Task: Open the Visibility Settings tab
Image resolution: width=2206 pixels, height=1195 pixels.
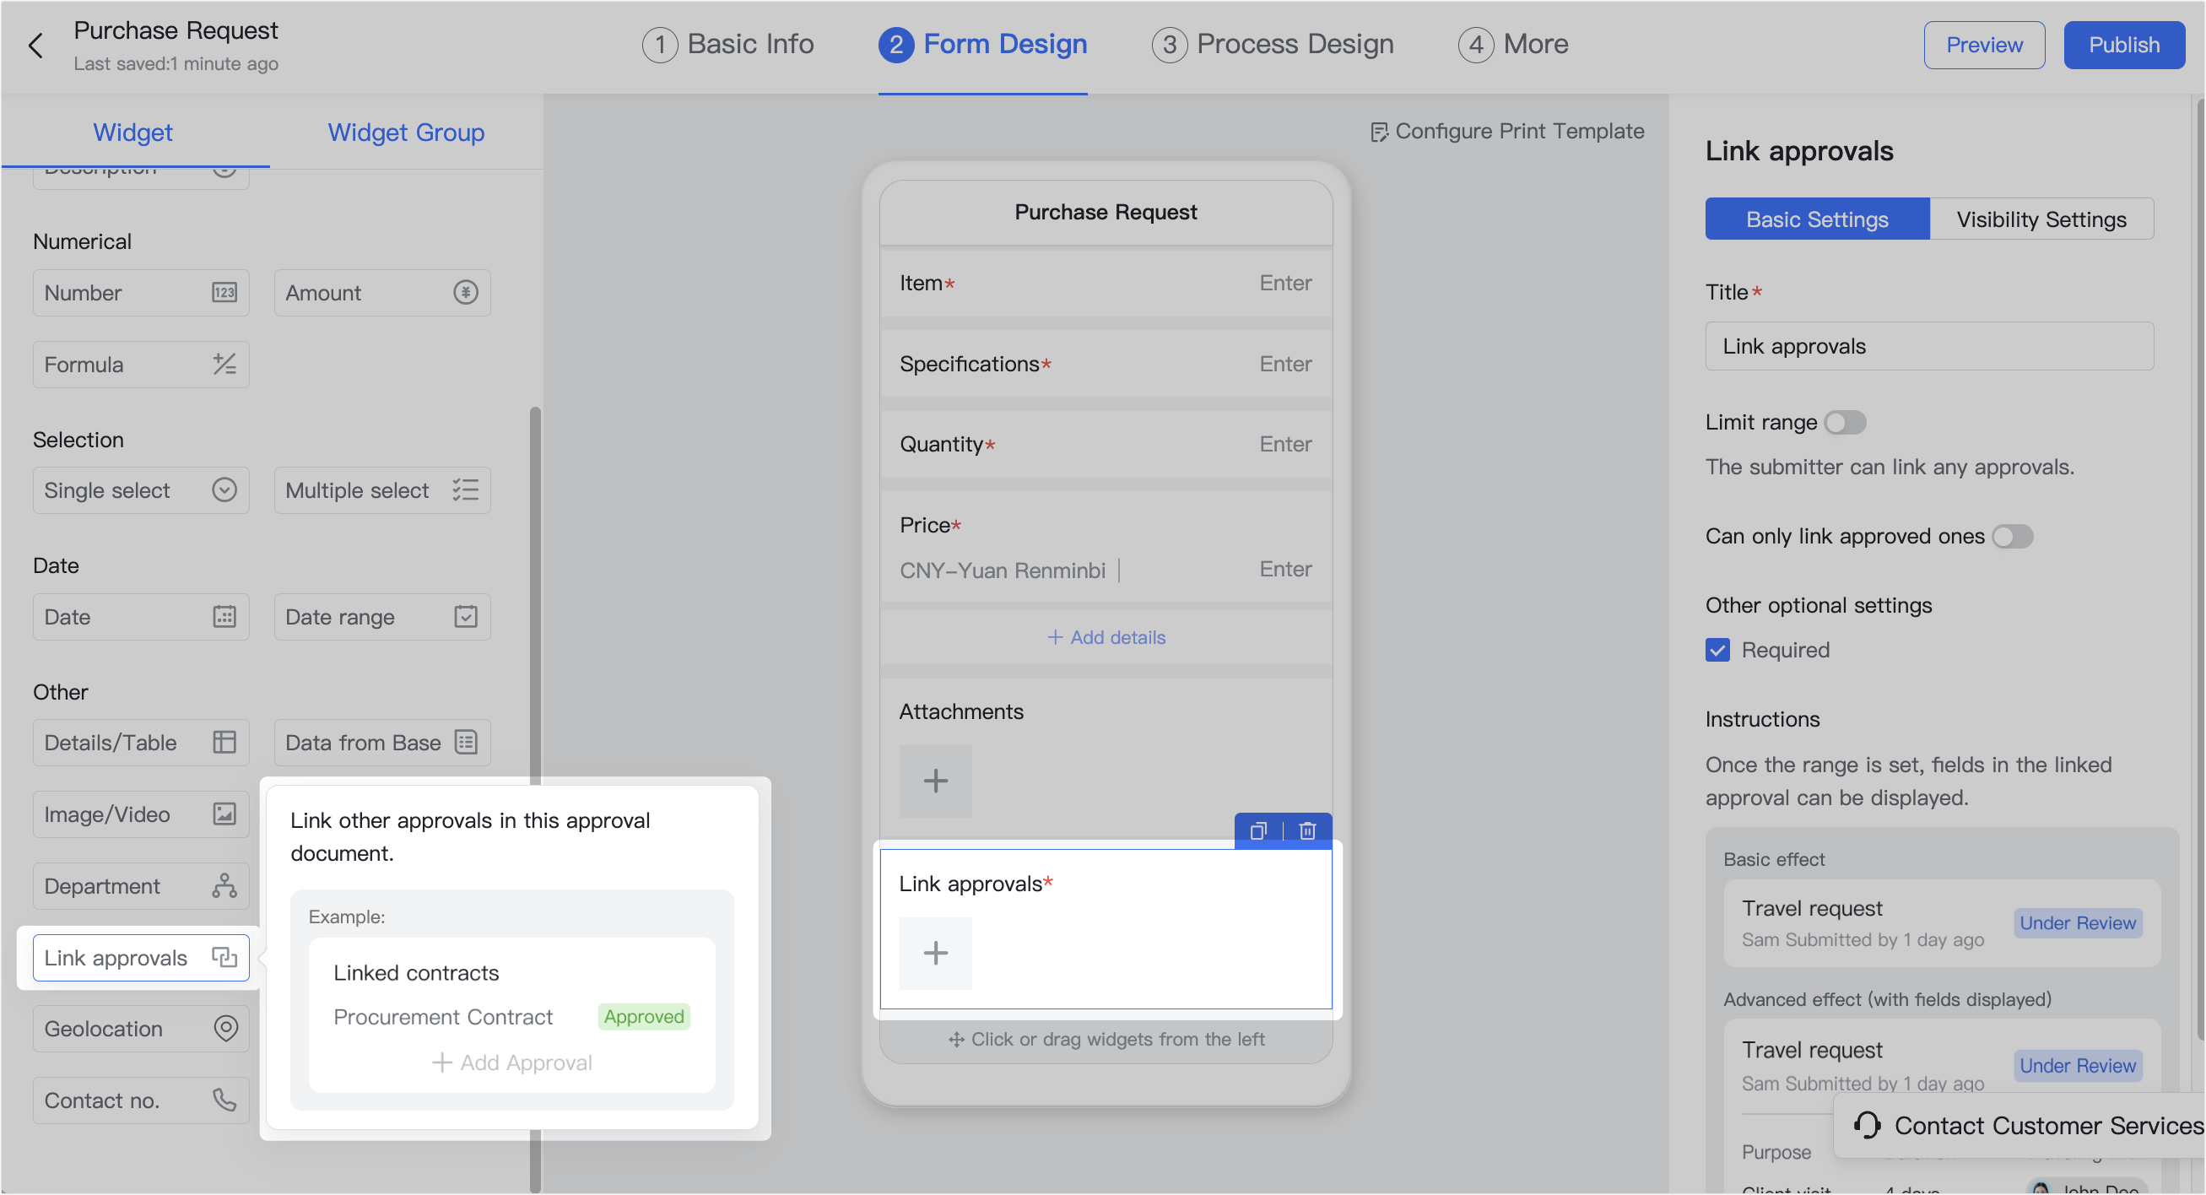Action: (2041, 219)
